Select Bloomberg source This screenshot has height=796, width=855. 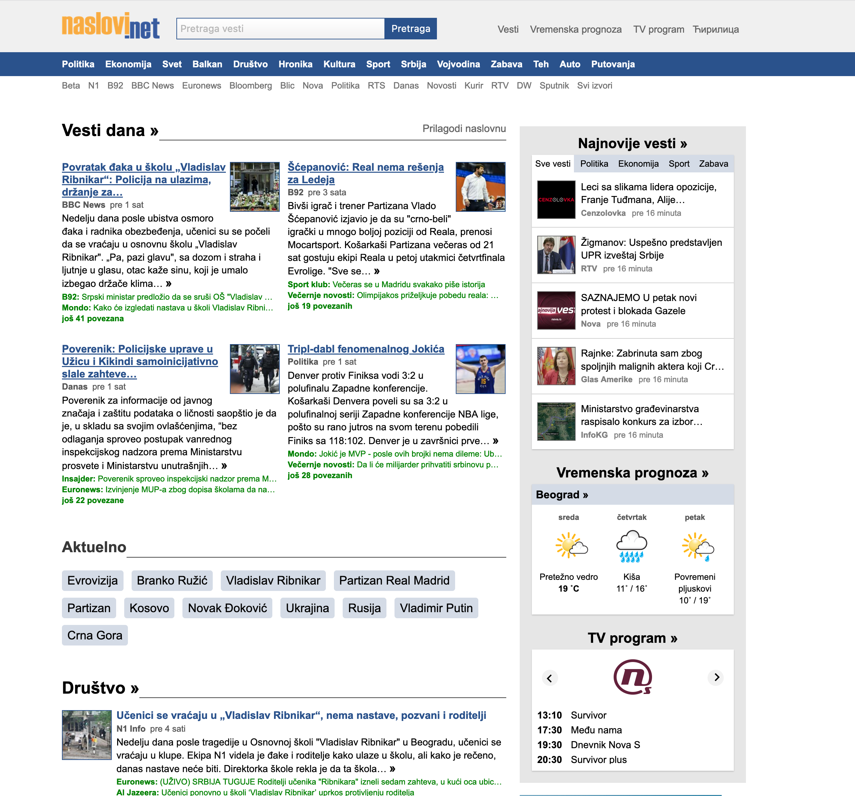(251, 86)
